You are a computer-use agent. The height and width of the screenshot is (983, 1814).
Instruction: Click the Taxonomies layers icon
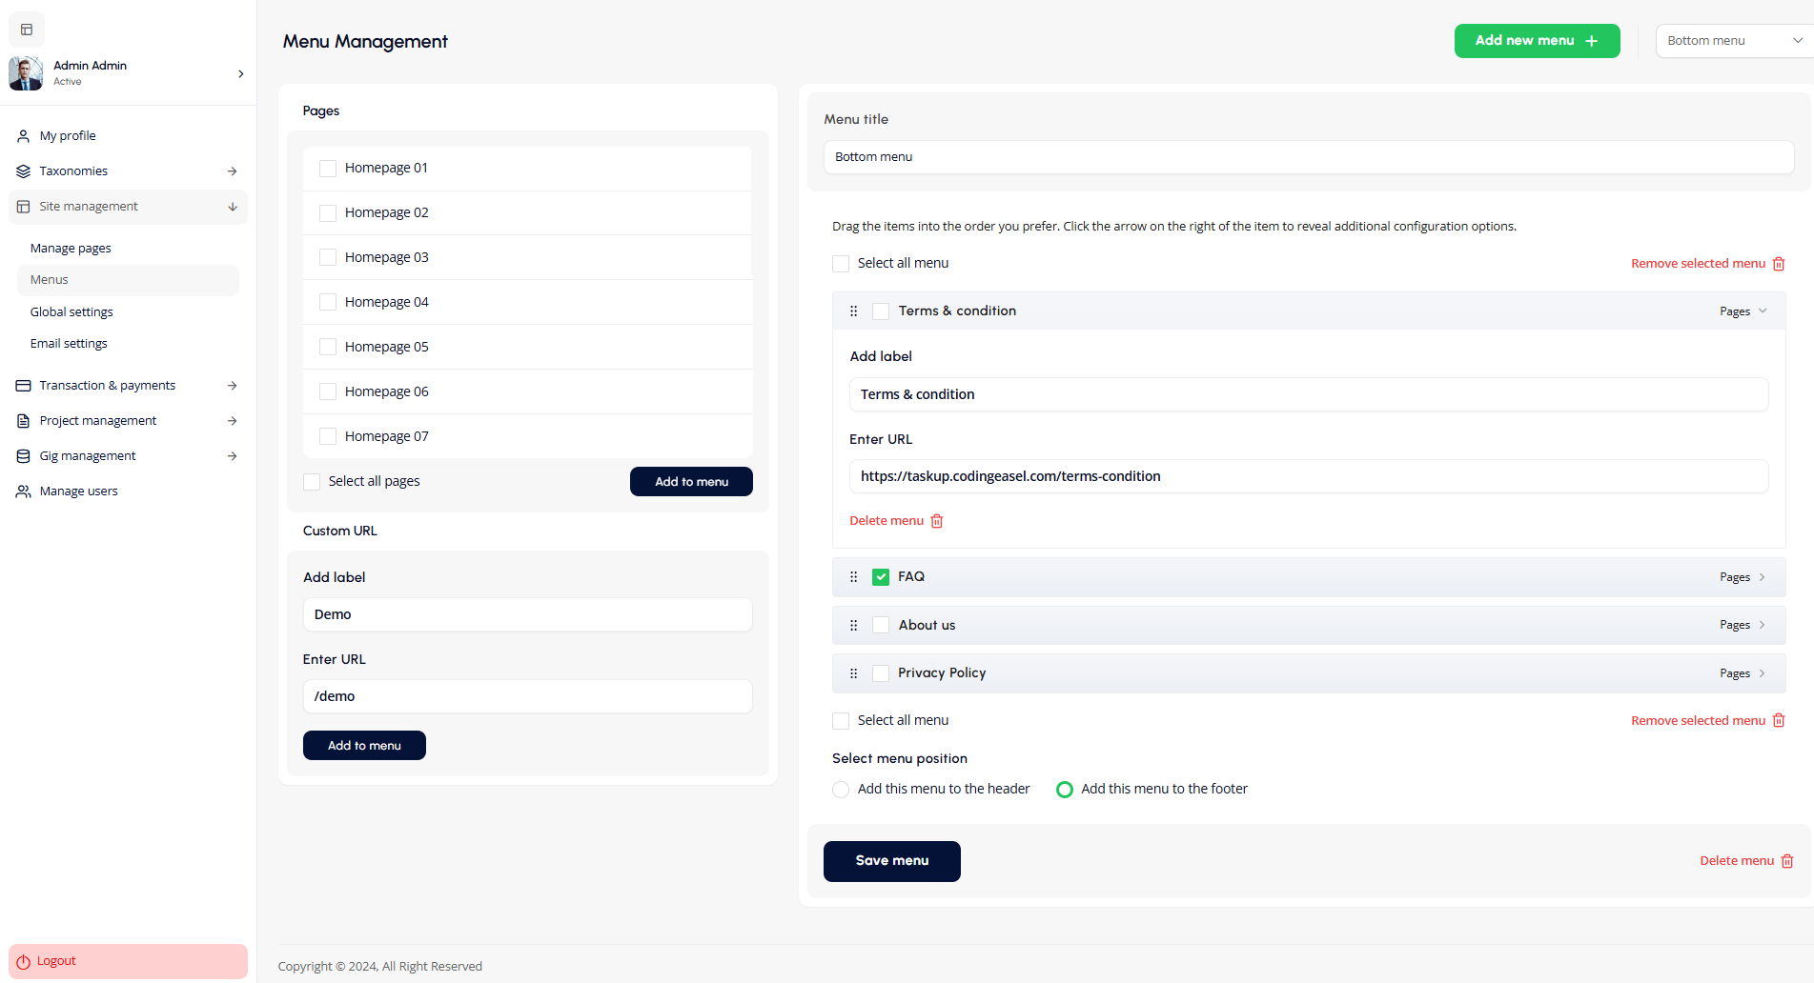click(x=24, y=171)
